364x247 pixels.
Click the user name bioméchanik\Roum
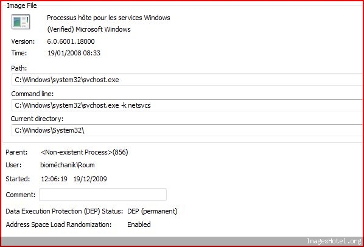(x=68, y=165)
